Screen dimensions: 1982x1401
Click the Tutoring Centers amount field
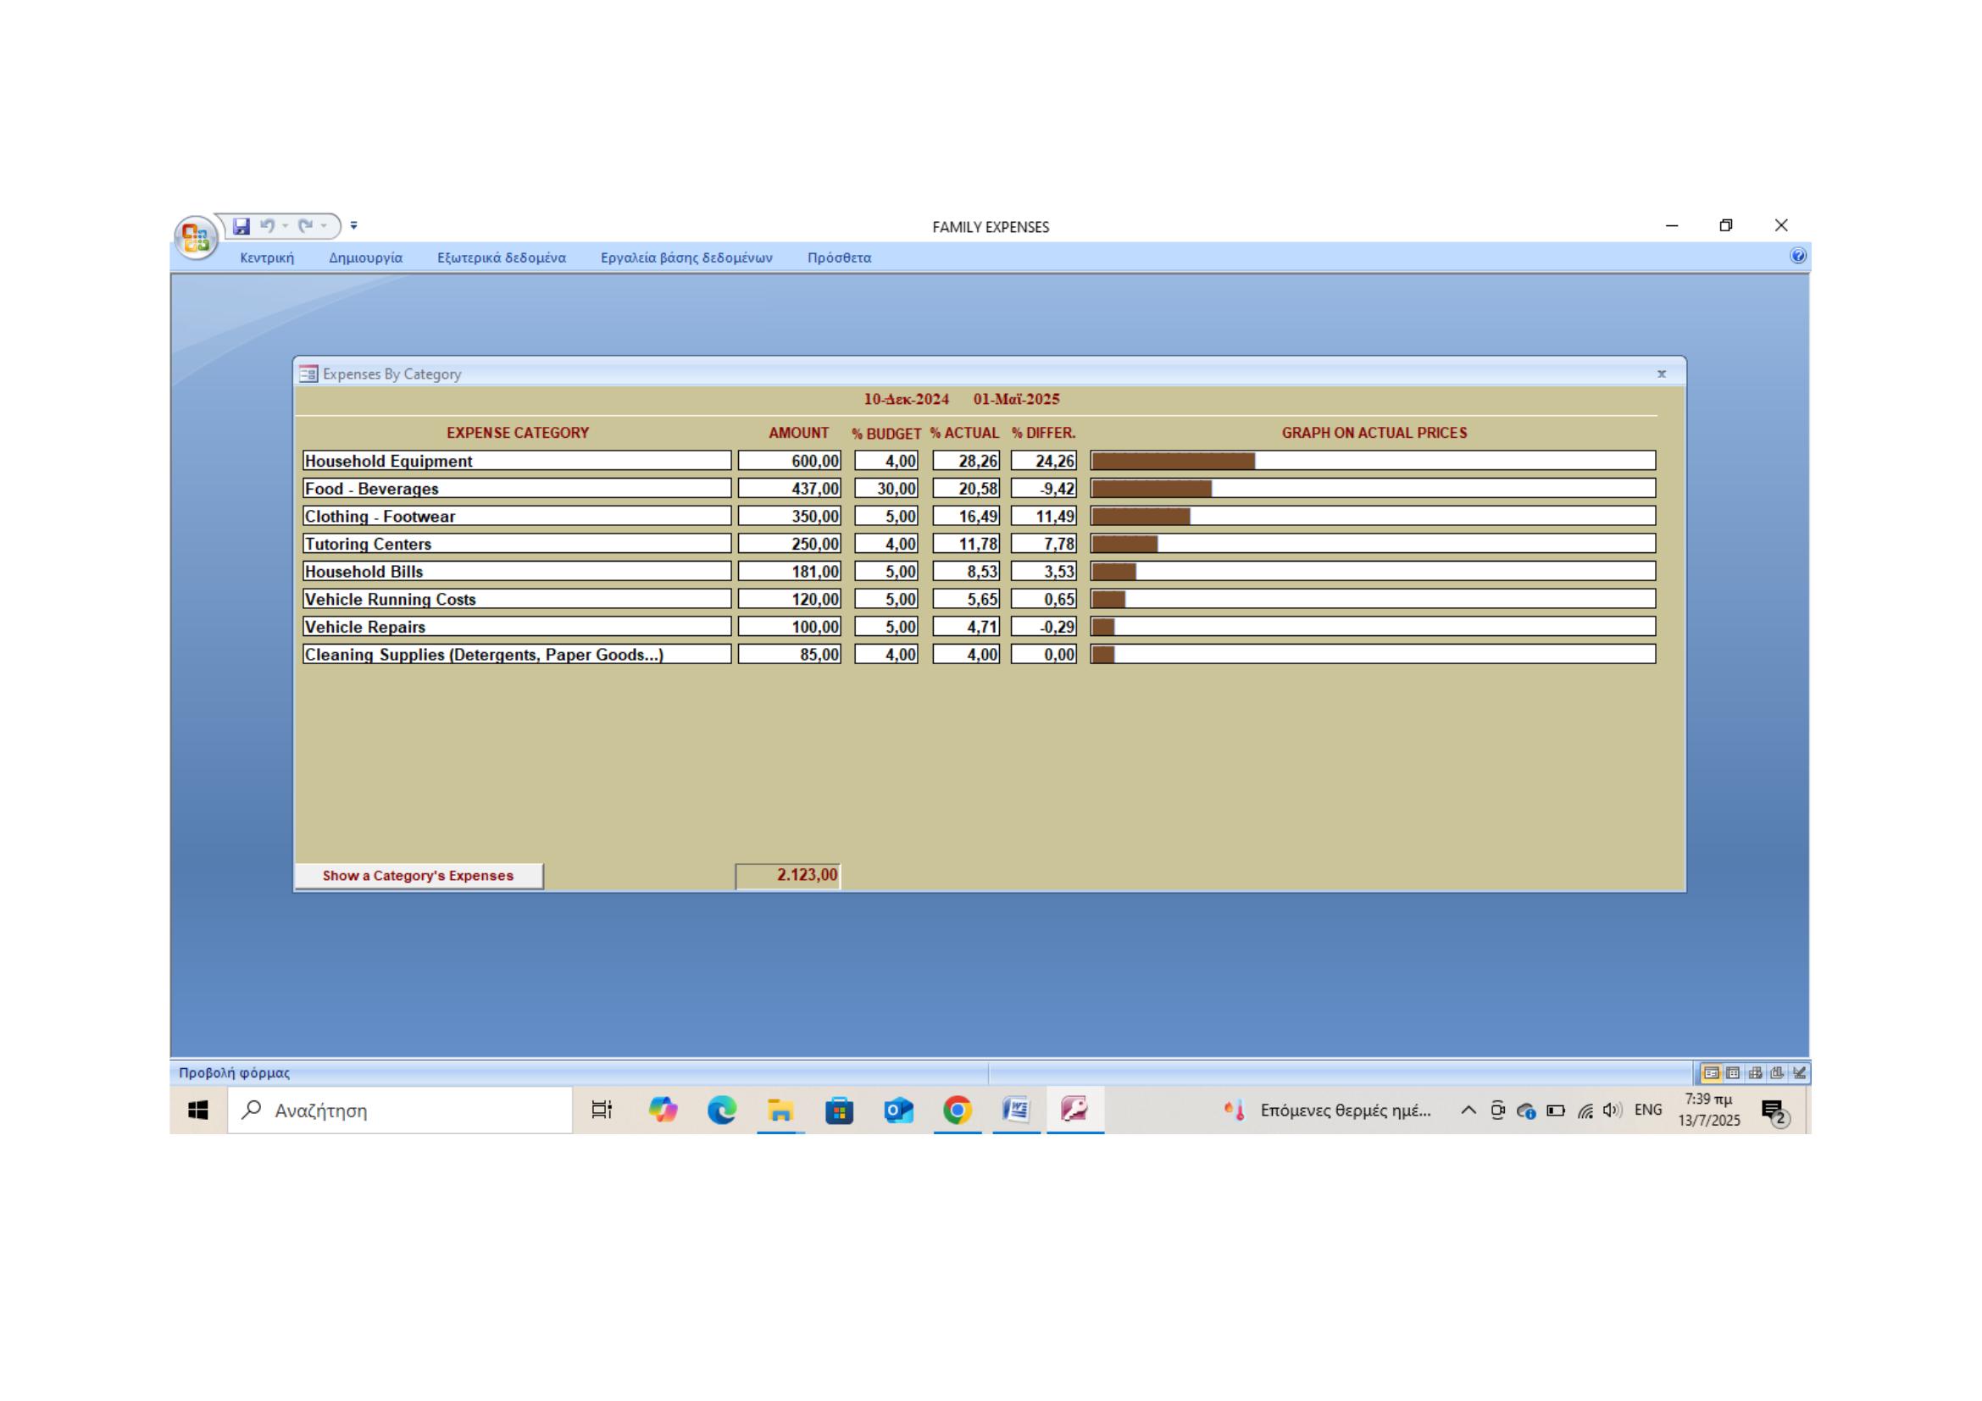pyautogui.click(x=789, y=544)
